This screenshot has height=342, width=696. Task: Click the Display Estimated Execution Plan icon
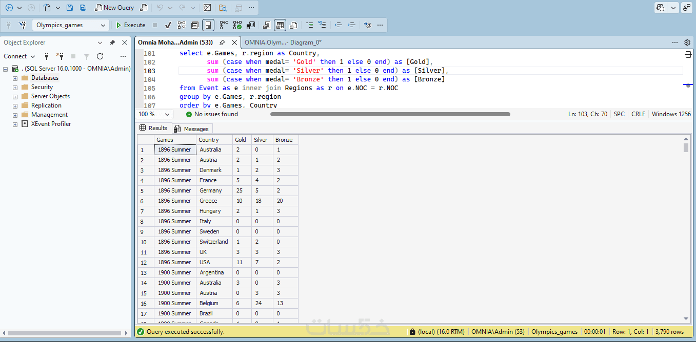click(182, 25)
